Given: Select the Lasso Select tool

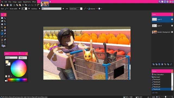Looking at the screenshot, I should click(x=2, y=21).
